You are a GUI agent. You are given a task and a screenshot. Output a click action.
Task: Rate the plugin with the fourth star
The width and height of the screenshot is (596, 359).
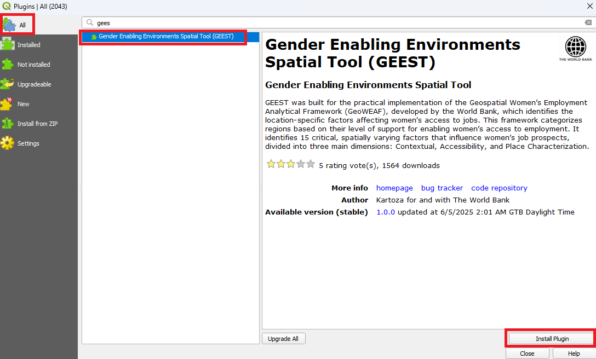pyautogui.click(x=301, y=164)
